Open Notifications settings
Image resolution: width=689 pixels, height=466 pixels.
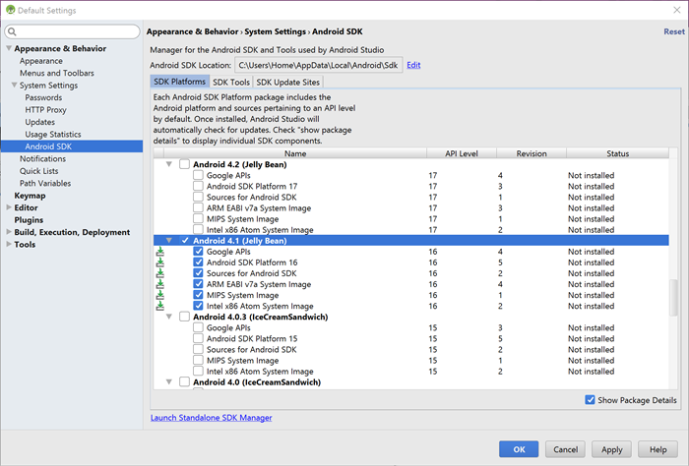pos(42,158)
